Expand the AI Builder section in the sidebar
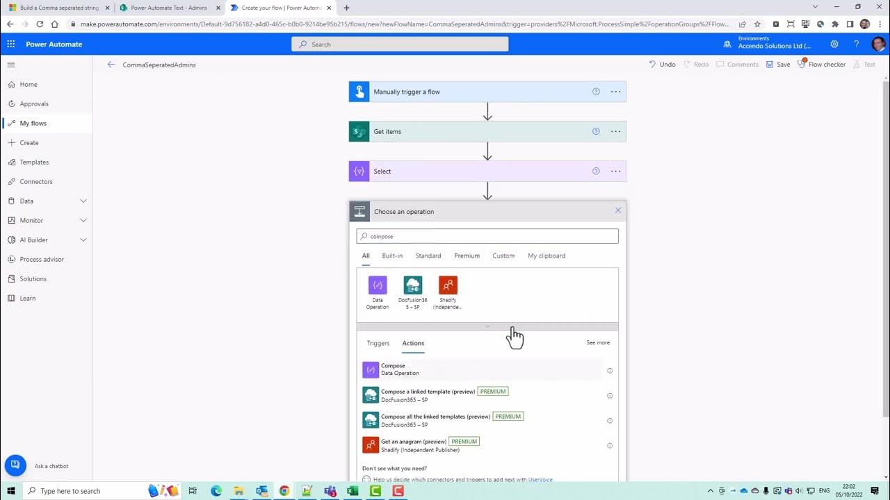 (83, 240)
